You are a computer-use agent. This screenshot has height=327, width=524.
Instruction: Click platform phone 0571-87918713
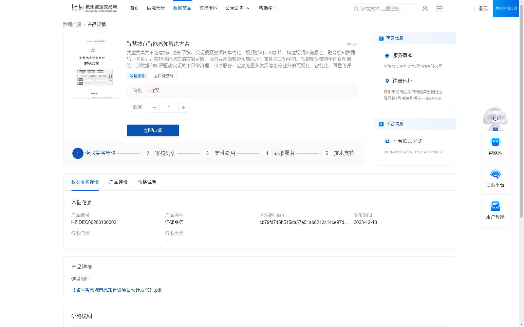pyautogui.click(x=398, y=152)
